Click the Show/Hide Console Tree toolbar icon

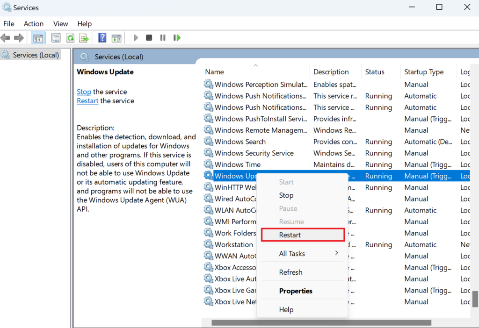point(38,38)
